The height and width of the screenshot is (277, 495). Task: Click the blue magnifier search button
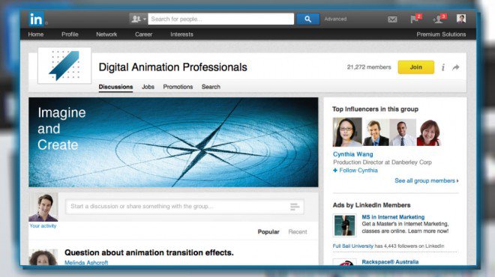pos(307,19)
